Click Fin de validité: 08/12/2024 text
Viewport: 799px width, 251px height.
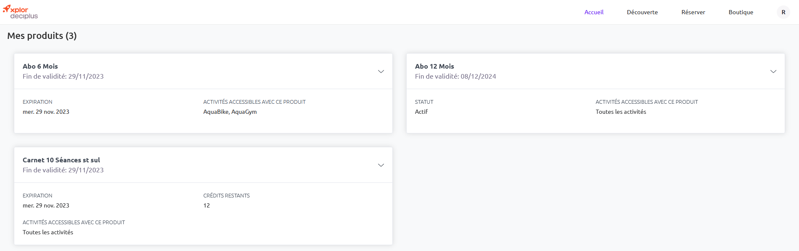(x=455, y=76)
